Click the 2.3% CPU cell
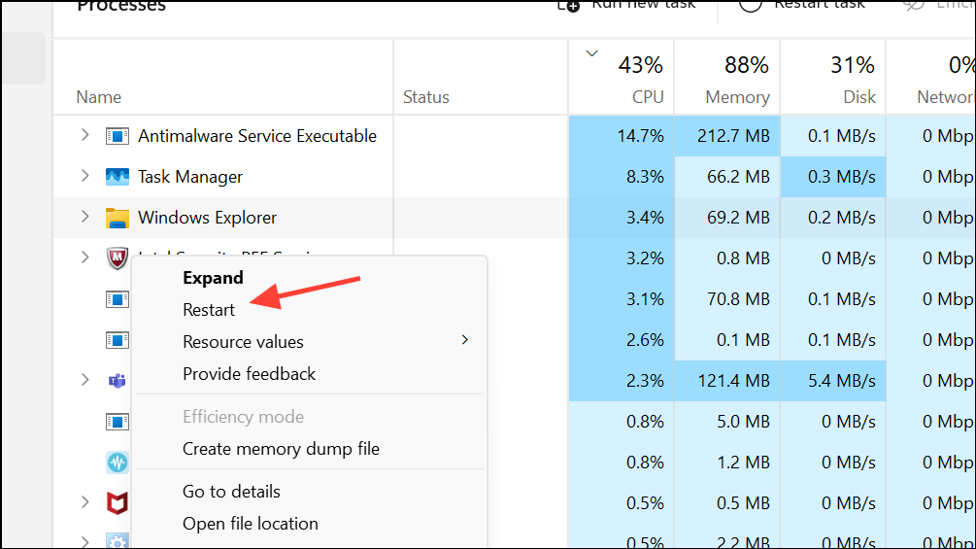 pos(622,381)
